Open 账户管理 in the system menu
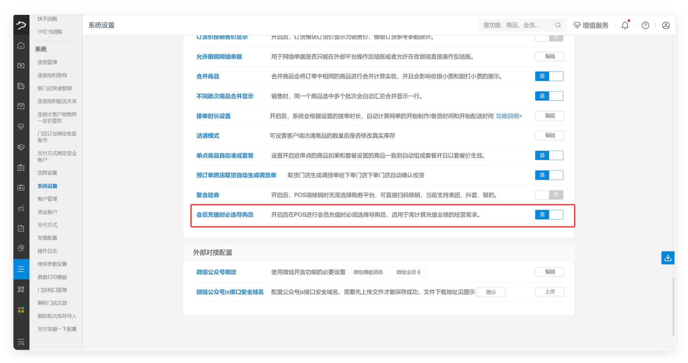This screenshot has width=688, height=363. [x=47, y=199]
